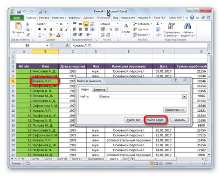Click the increase decimal icon
This screenshot has height=176, width=221.
103,35
